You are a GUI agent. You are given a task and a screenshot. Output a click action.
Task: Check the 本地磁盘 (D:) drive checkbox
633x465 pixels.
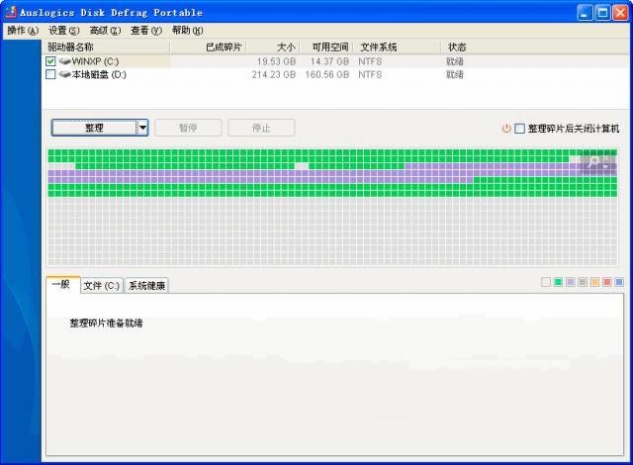pos(50,74)
